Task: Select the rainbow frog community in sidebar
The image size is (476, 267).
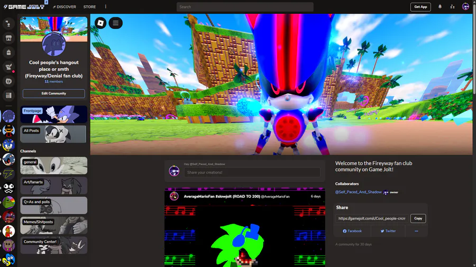Action: coord(8,203)
